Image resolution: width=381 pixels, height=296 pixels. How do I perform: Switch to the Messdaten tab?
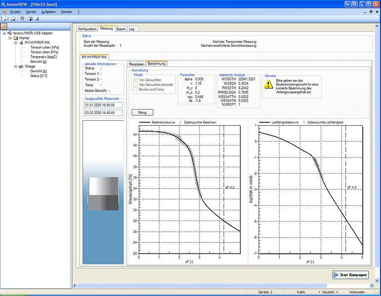point(136,64)
